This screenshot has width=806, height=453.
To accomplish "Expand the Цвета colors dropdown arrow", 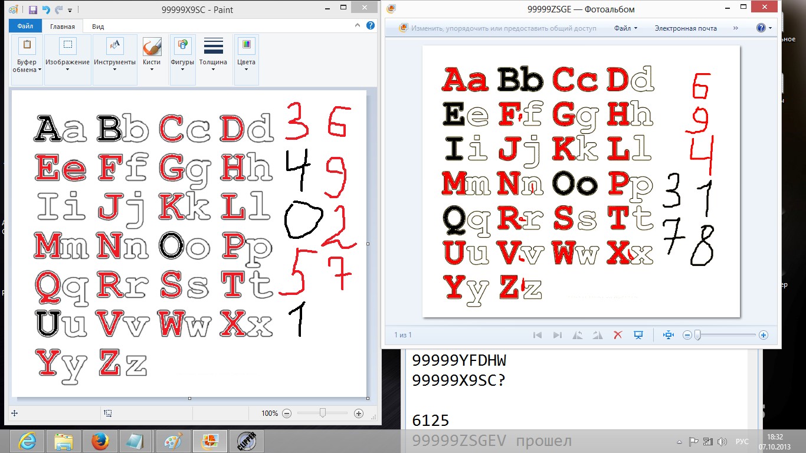I will 246,70.
